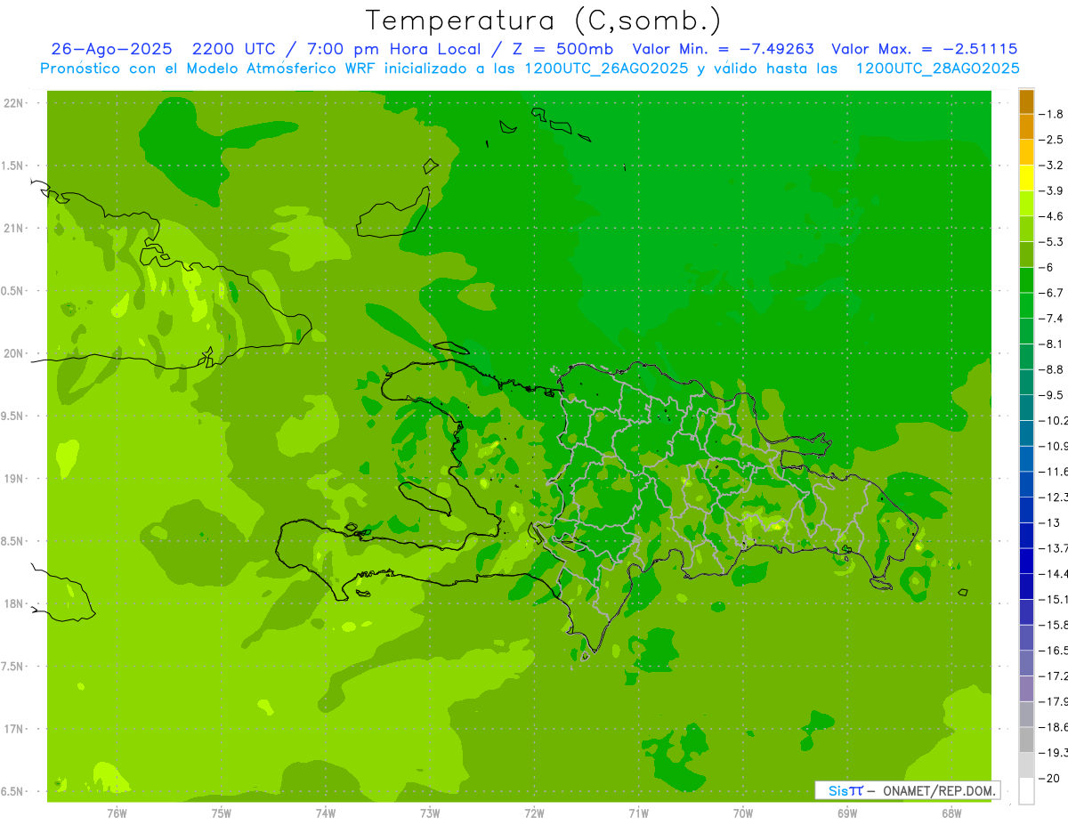Viewport: 1068px width, 825px height.
Task: Click the '19N' latitude label
Action: pos(12,479)
